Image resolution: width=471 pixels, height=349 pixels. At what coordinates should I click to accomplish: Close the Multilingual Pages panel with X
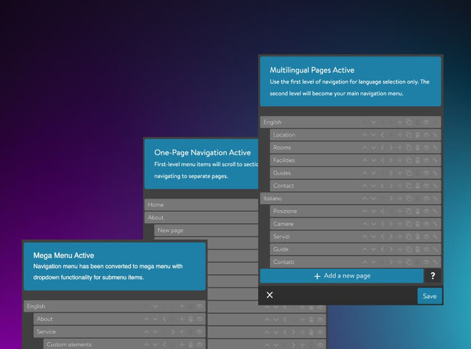coord(270,295)
